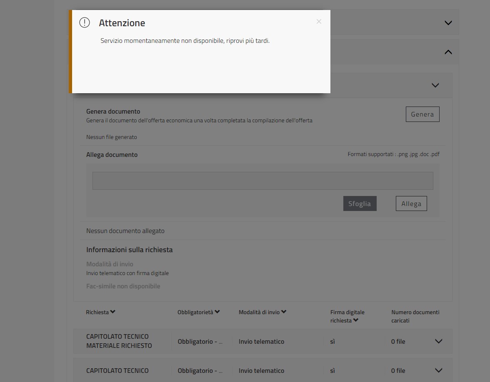Click the exclamation icon beside Attenzione
Screen dimensions: 490x382
tap(85, 22)
